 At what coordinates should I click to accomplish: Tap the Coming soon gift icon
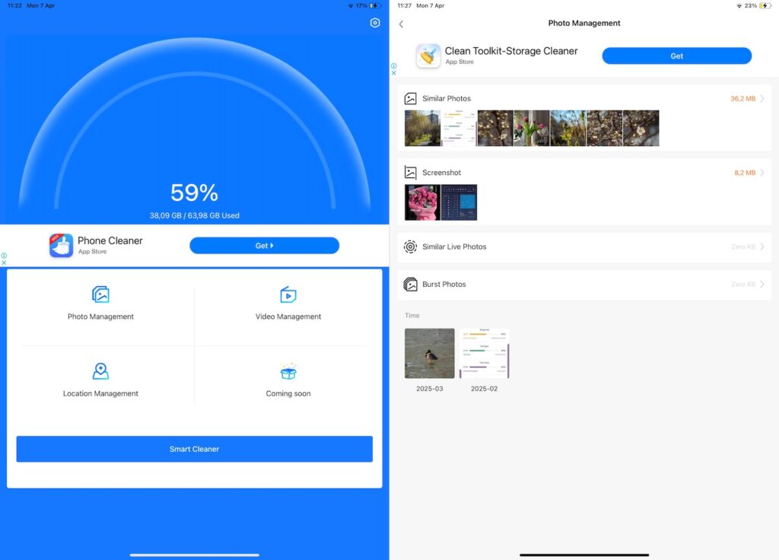click(288, 371)
